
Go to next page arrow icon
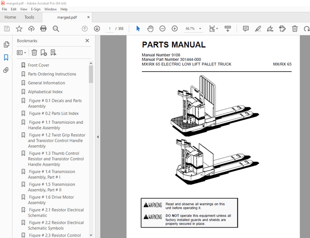click(x=97, y=29)
